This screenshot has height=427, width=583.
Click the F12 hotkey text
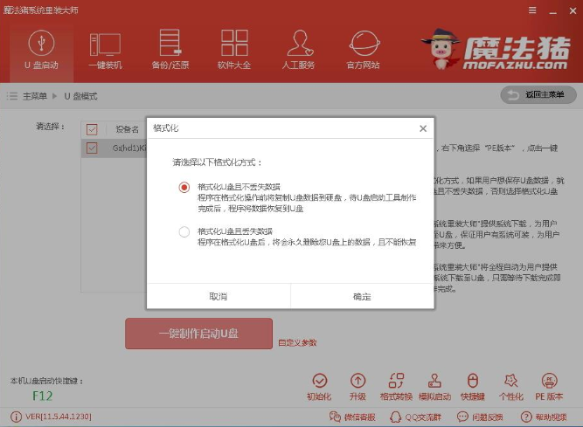42,396
